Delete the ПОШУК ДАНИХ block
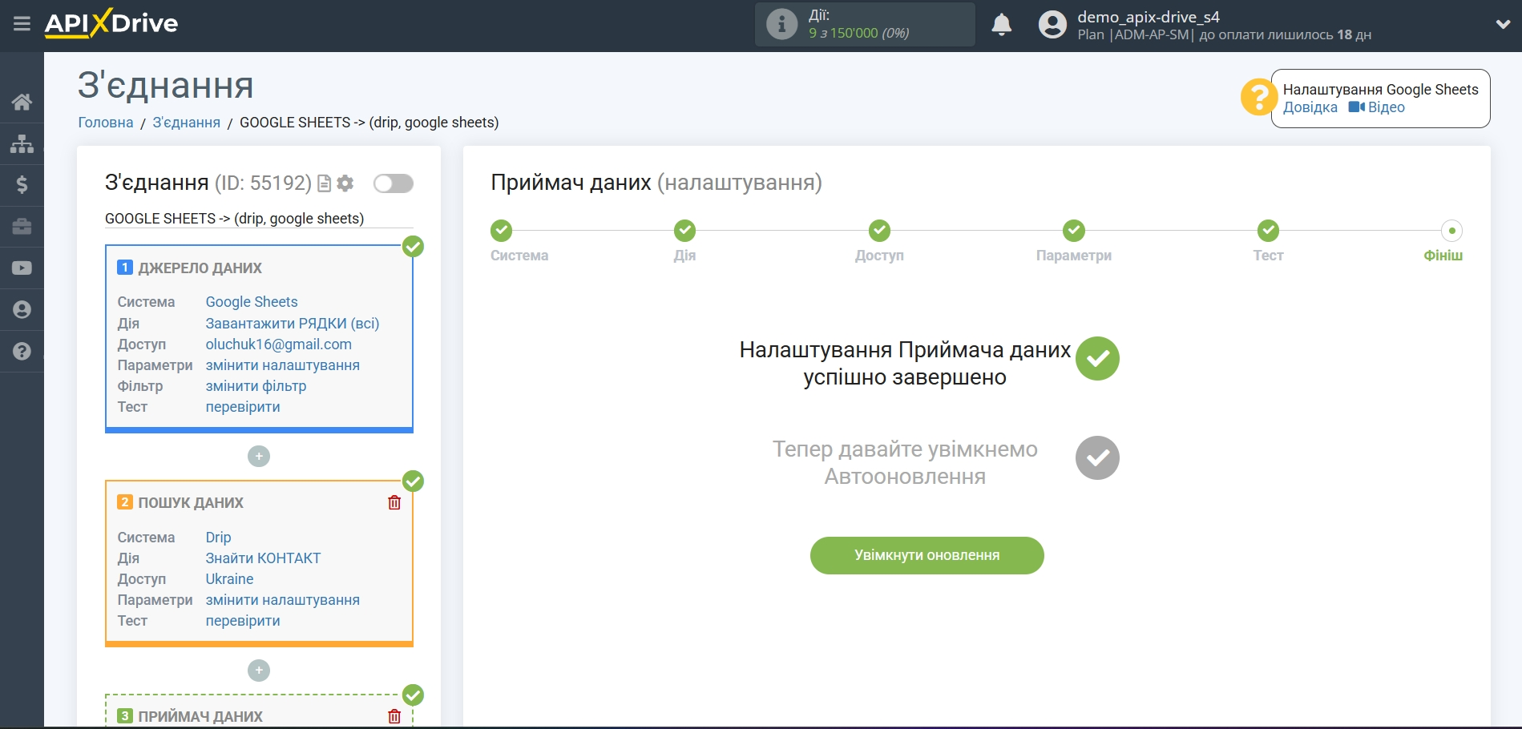 pos(394,502)
